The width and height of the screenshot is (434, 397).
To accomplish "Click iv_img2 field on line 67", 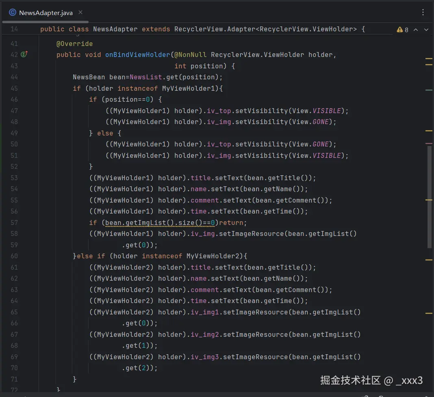I will pyautogui.click(x=204, y=335).
